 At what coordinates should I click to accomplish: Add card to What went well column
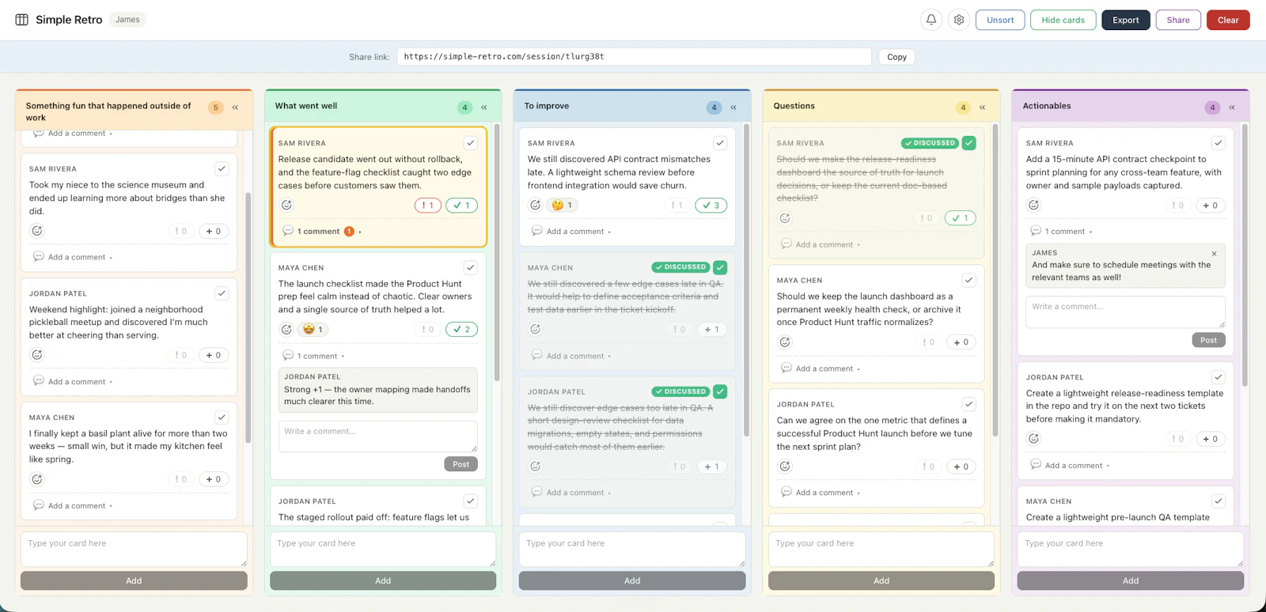[383, 580]
